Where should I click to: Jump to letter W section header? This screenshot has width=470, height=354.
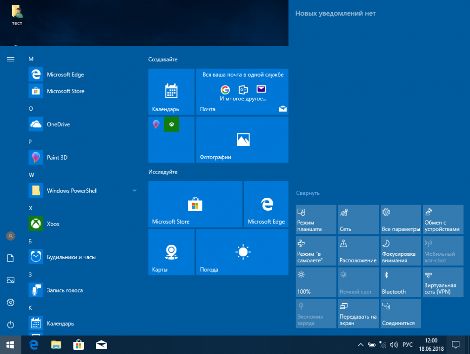[x=32, y=175]
